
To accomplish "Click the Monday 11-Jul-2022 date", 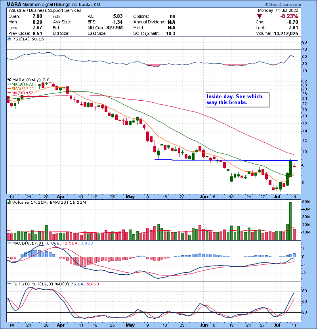I will 278,10.
